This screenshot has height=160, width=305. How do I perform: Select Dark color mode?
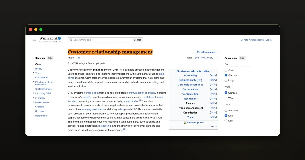point(226,121)
